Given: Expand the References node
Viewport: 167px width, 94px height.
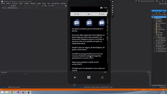Looking at the screenshot, I should (x=154, y=22).
